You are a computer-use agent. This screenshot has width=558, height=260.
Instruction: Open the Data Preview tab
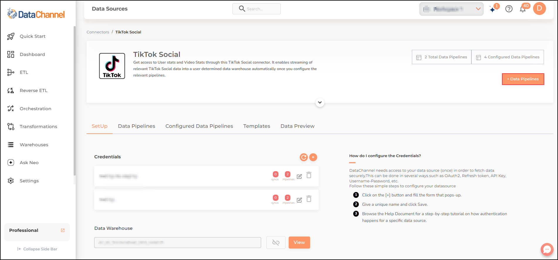click(x=297, y=126)
